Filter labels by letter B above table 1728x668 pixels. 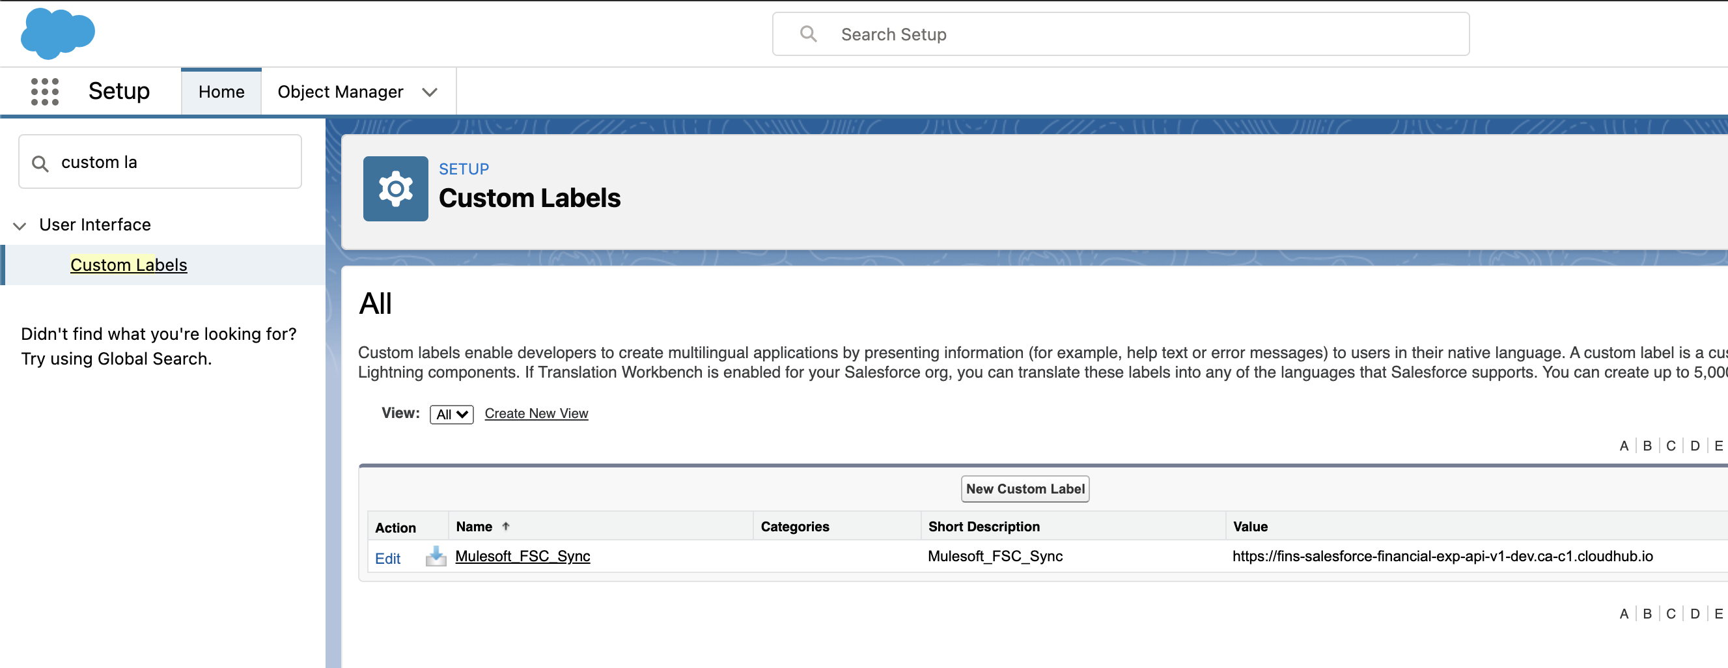1647,445
